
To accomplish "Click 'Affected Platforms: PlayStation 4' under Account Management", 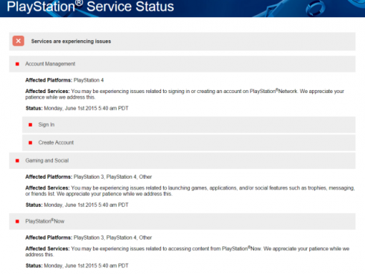I will pyautogui.click(x=65, y=80).
